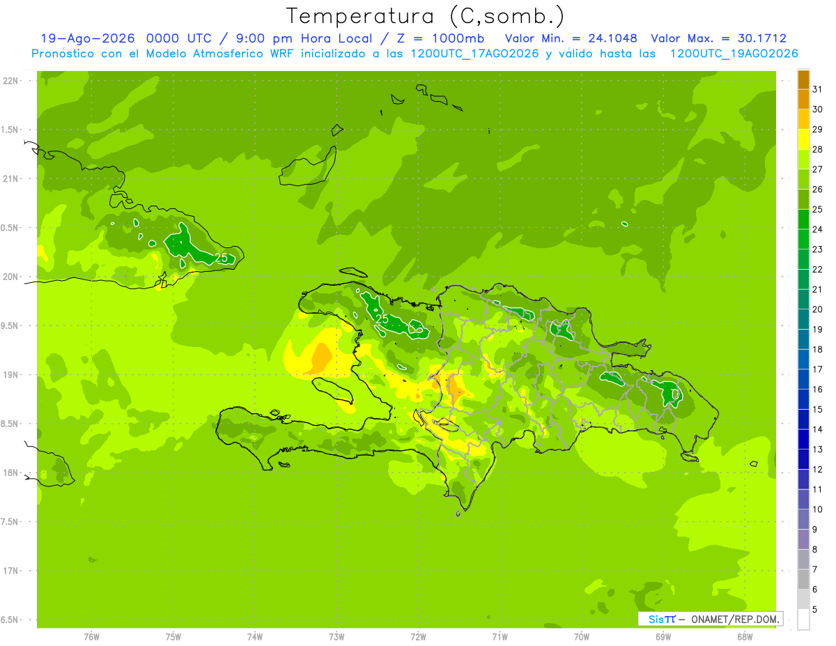
Task: Click the legend value "28"
Action: [818, 149]
